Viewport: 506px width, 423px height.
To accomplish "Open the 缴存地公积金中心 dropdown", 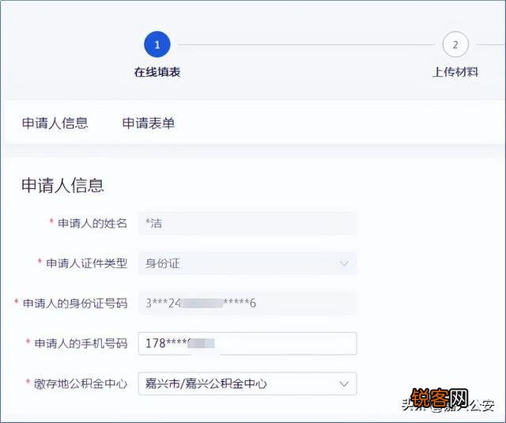I will point(247,383).
